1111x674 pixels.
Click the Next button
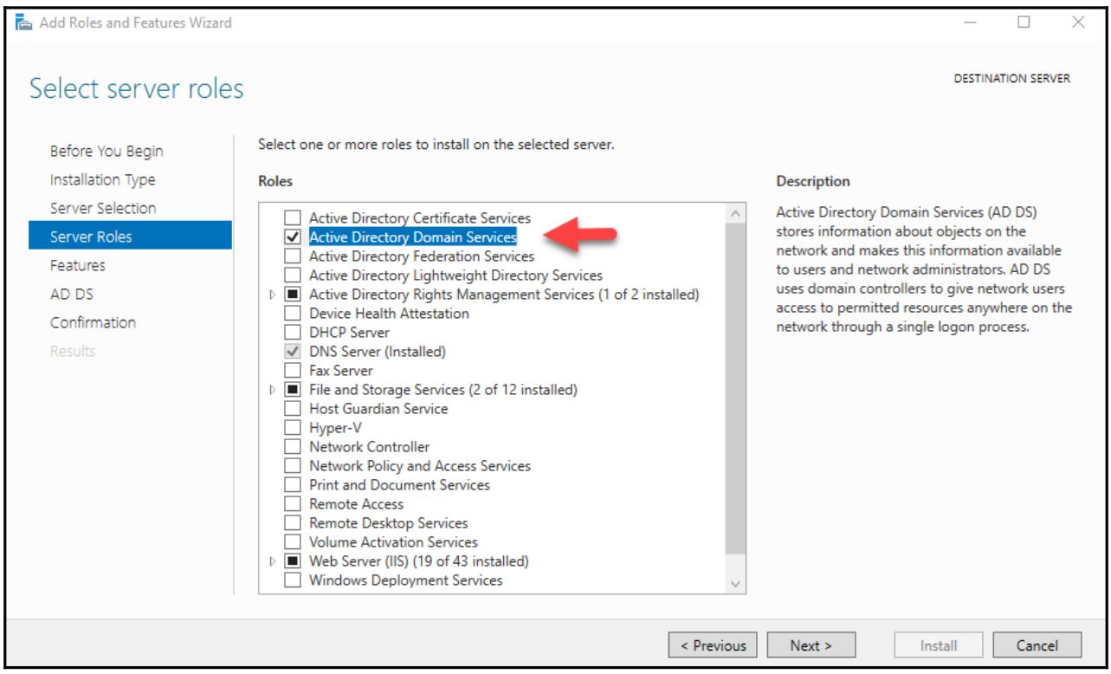tap(811, 645)
